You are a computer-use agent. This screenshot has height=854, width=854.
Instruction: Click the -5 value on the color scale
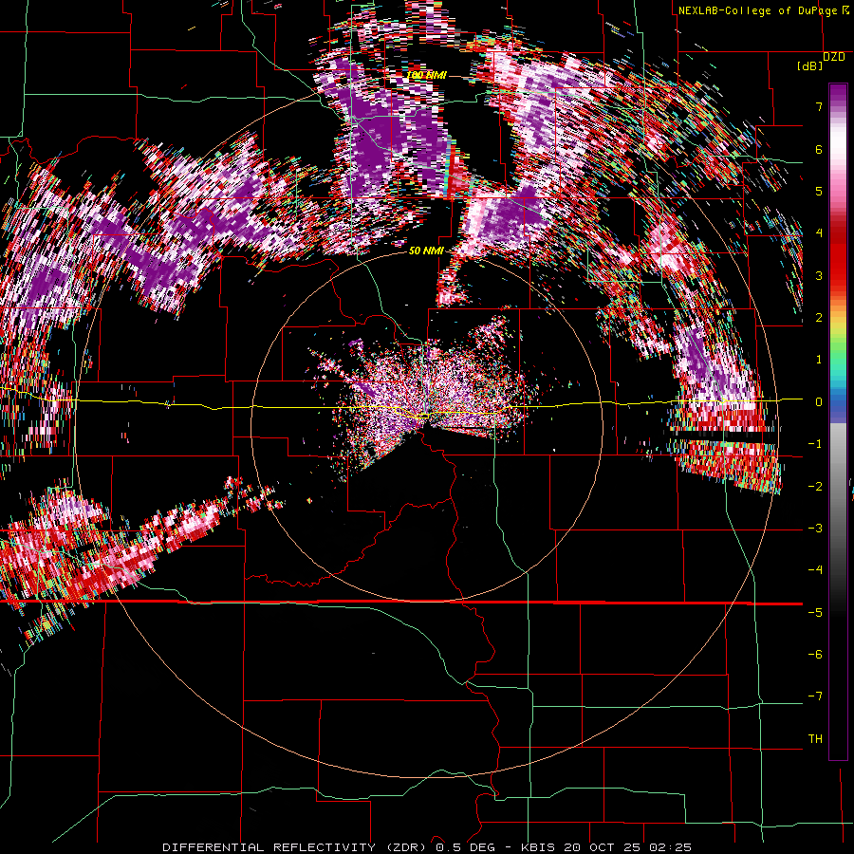[x=815, y=613]
